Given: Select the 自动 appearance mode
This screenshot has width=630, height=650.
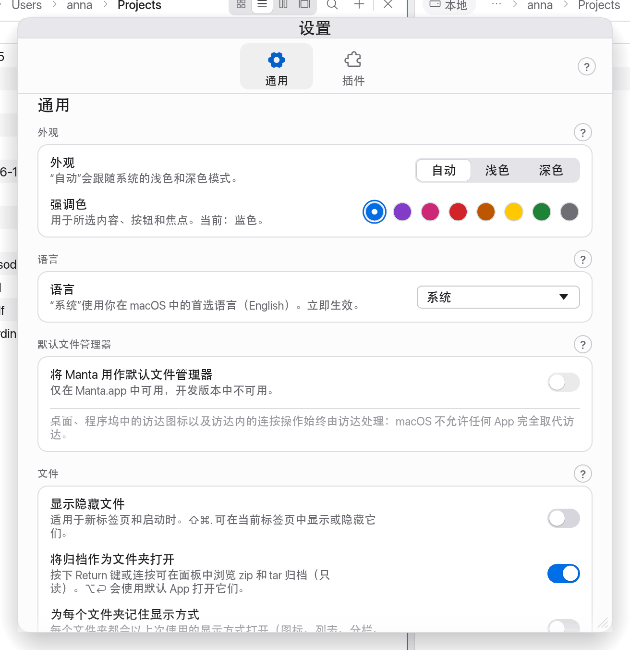Looking at the screenshot, I should 444,170.
